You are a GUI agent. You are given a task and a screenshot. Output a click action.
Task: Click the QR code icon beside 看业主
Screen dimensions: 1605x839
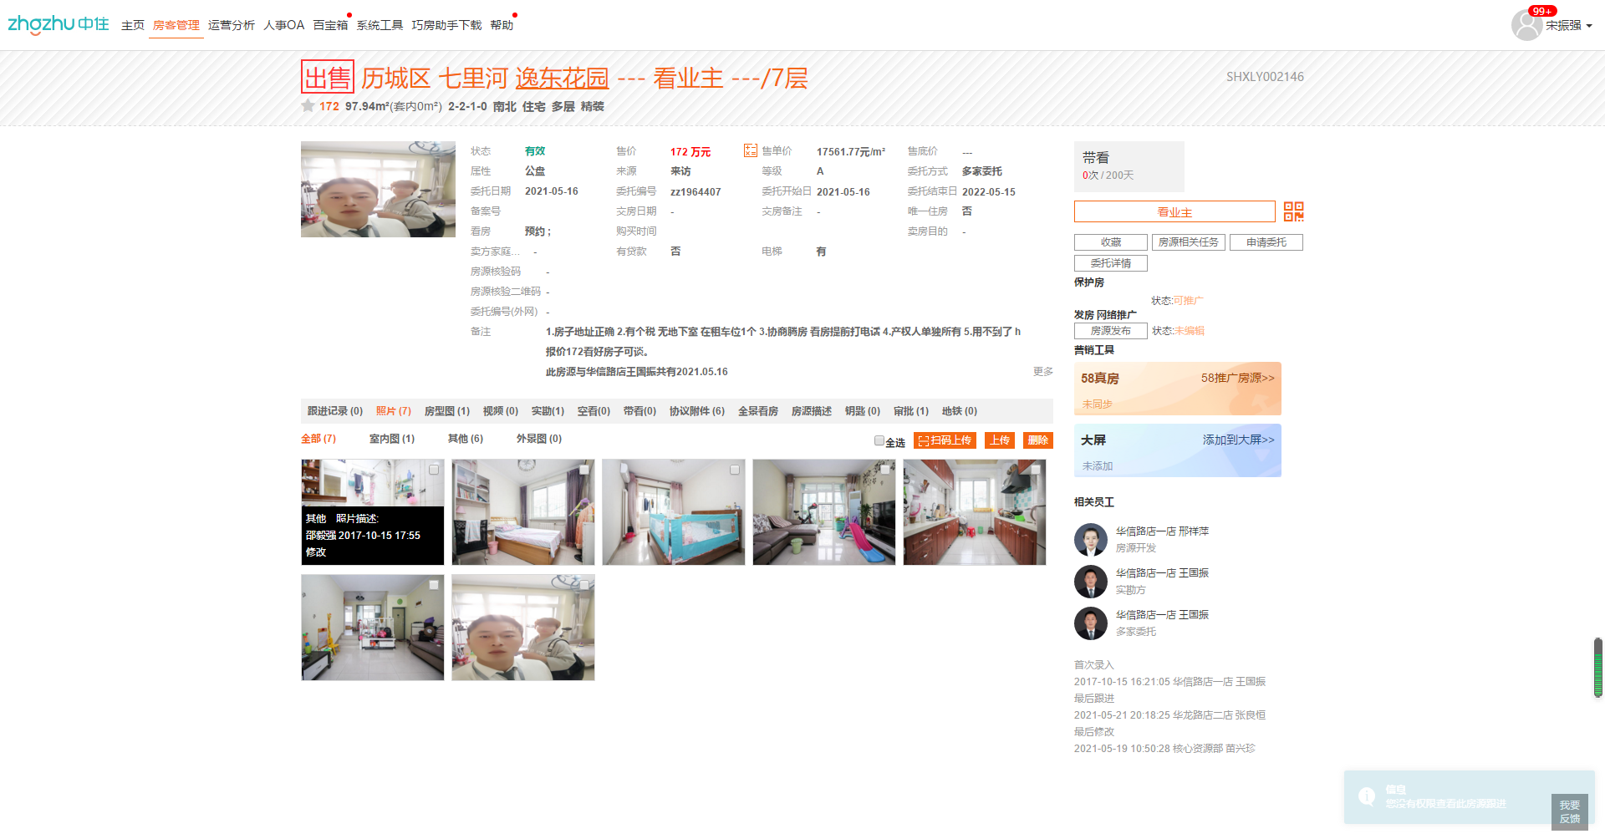coord(1293,211)
